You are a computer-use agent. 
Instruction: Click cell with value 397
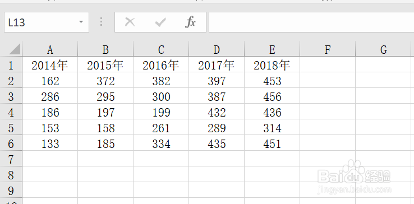coord(217,80)
